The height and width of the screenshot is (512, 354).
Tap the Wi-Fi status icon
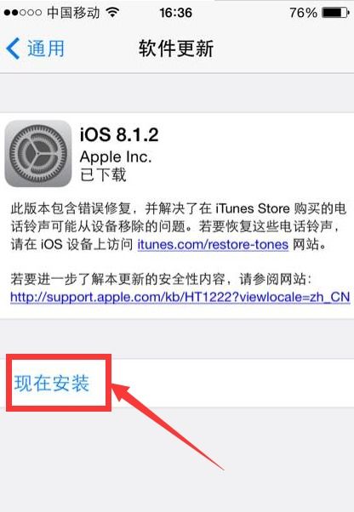tap(113, 13)
